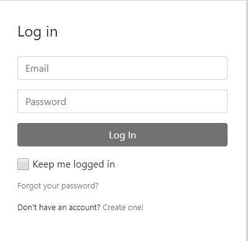The width and height of the screenshot is (248, 241).
Task: Click the vertical divider at the panel's right edge
Action: coord(247,120)
